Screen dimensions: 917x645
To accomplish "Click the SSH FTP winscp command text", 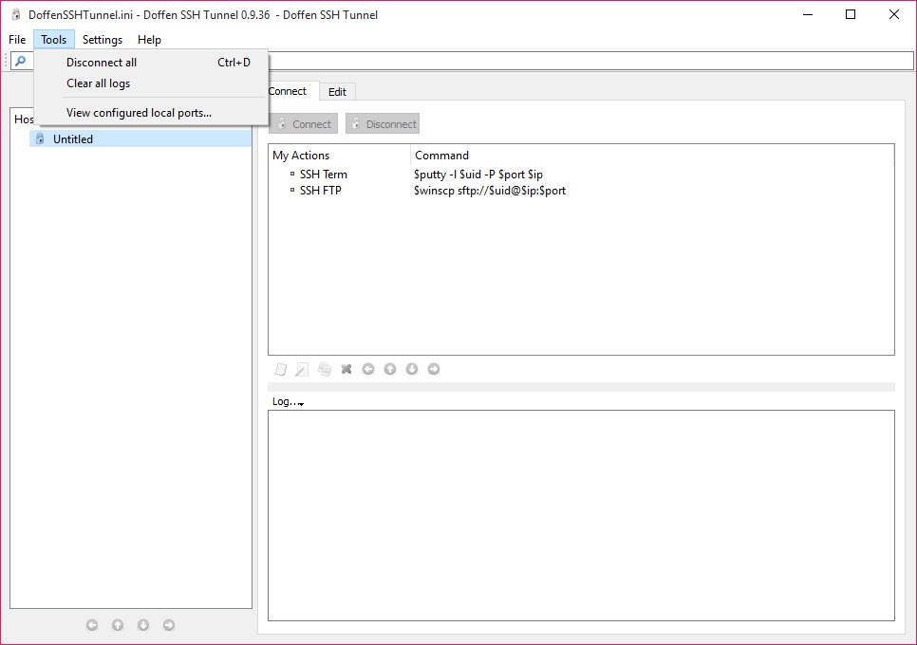I will pyautogui.click(x=490, y=191).
